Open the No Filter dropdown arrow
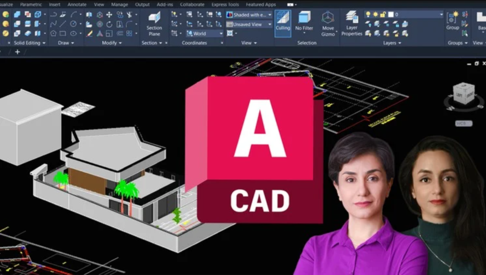The image size is (486, 275). [304, 33]
